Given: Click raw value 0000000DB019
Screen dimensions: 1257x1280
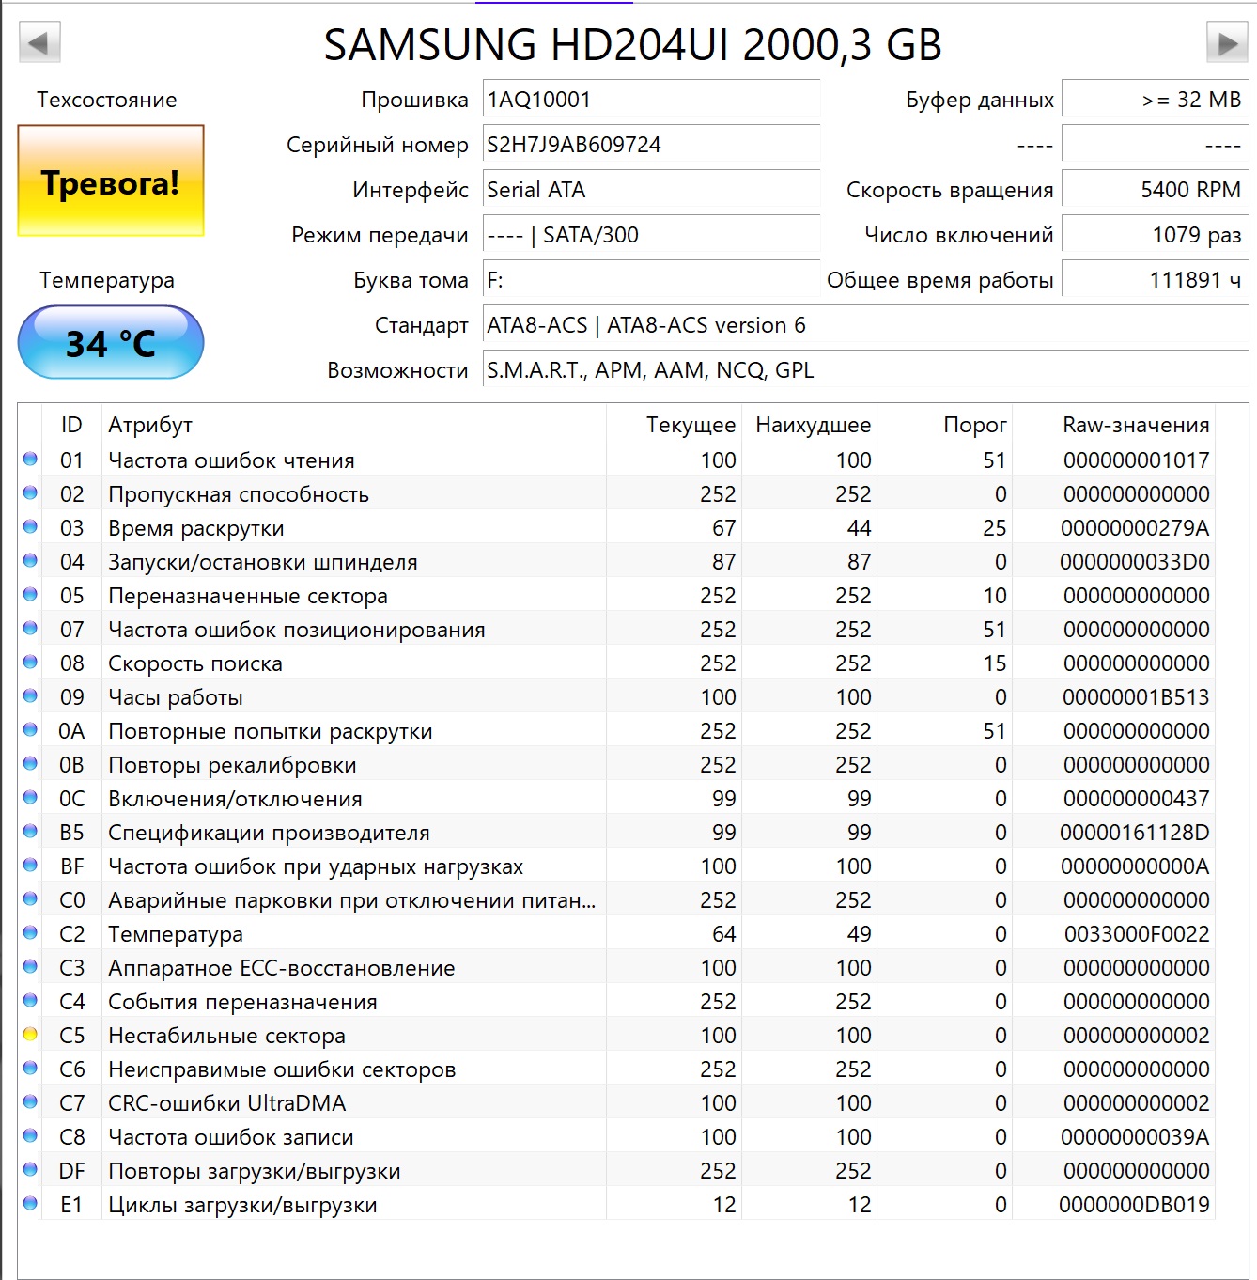Looking at the screenshot, I should pyautogui.click(x=1134, y=1205).
